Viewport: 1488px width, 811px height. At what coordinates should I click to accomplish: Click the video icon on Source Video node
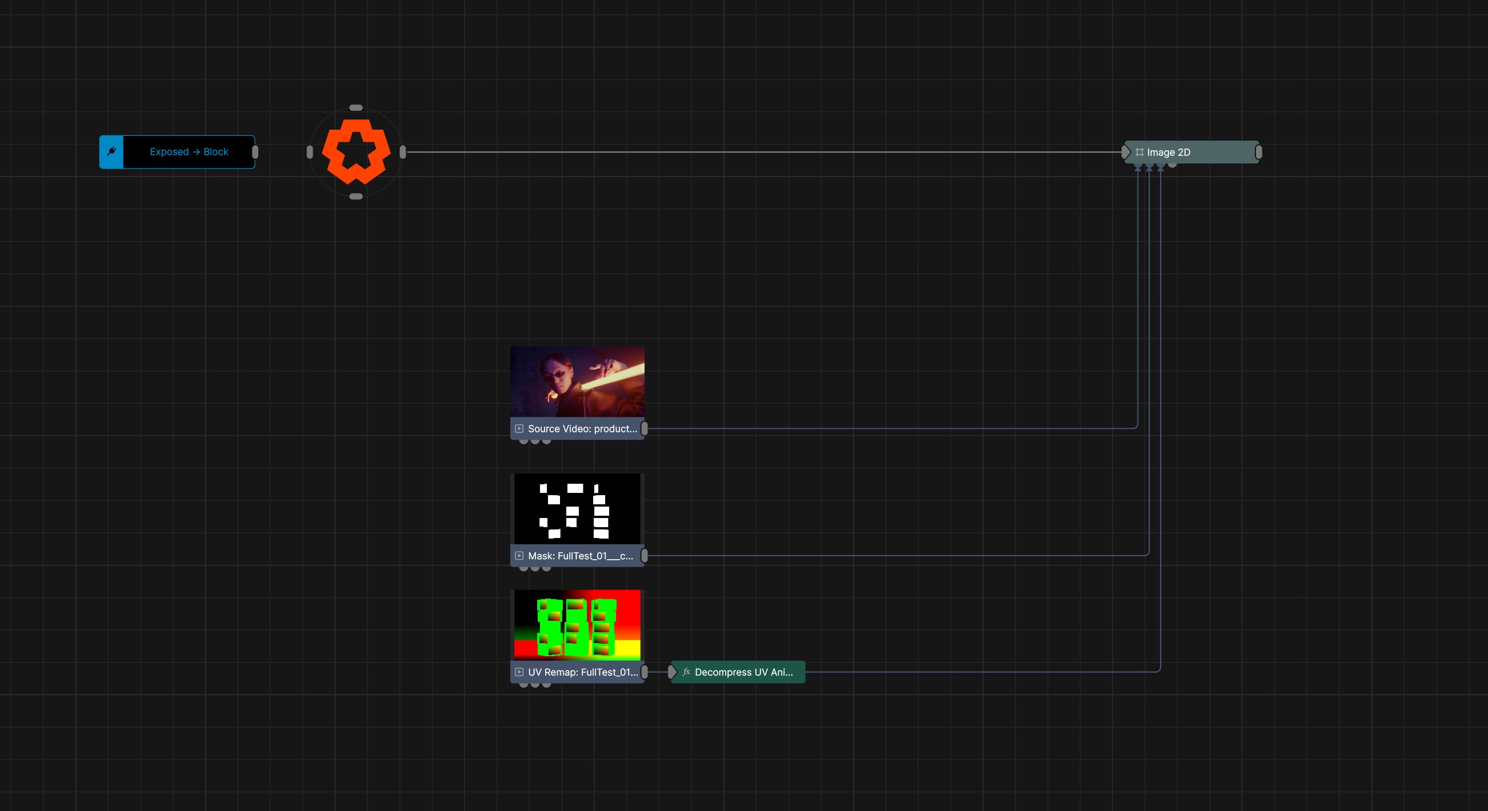click(519, 428)
